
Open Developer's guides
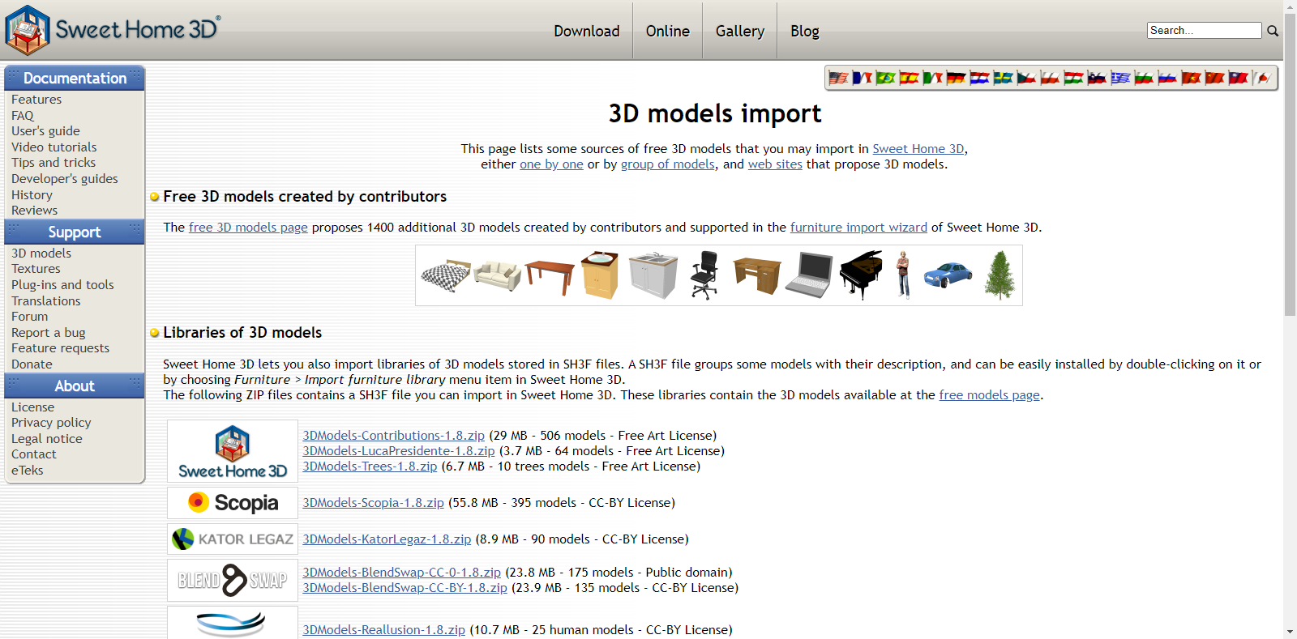[x=65, y=179]
